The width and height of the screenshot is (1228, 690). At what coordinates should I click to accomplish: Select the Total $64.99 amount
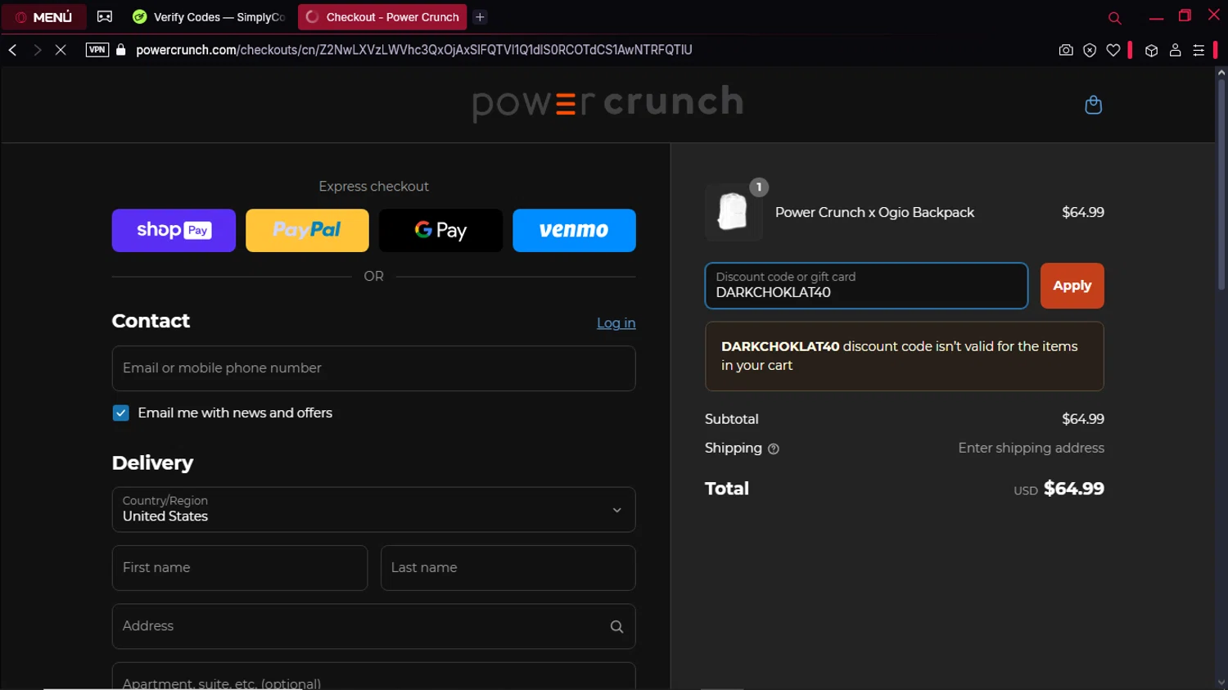1073,489
